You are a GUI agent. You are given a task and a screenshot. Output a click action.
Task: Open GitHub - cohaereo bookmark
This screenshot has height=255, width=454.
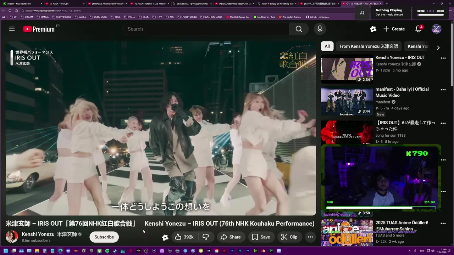tap(317, 17)
